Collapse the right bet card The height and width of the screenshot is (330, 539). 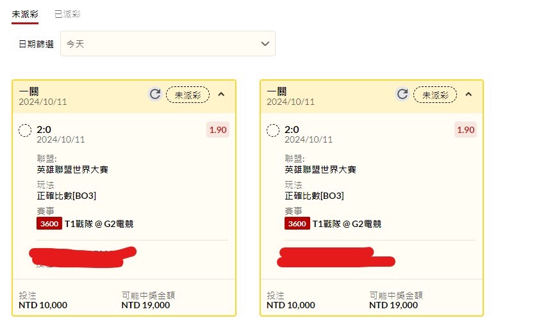point(469,95)
